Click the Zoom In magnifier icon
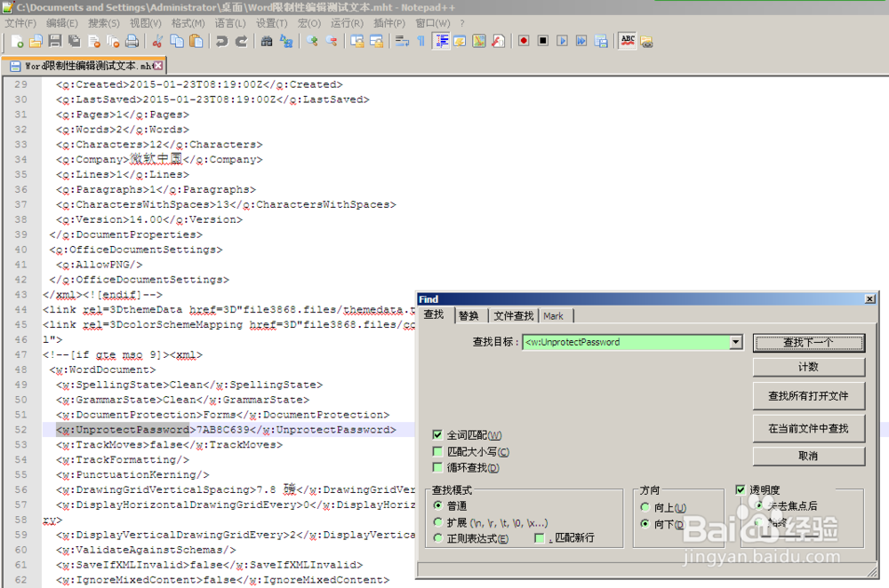Viewport: 889px width, 588px height. tap(312, 42)
